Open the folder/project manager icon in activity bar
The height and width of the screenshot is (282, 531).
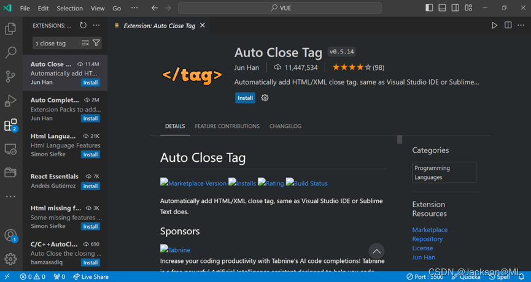click(10, 172)
